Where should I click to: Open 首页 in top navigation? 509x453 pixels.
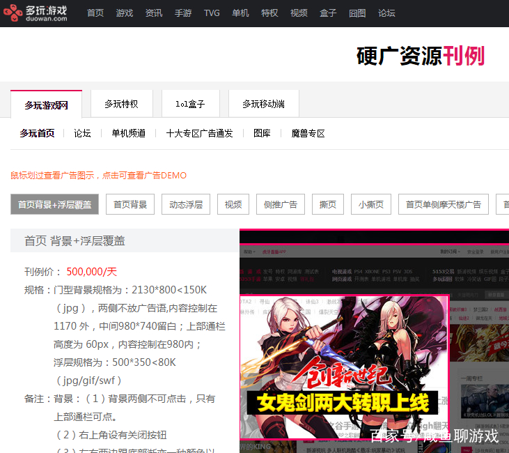point(95,13)
